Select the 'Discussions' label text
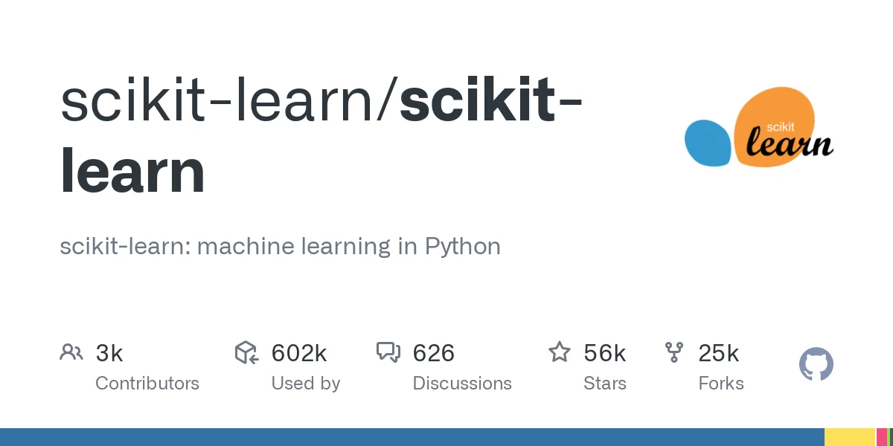Screen dimensions: 893x446 pos(462,384)
